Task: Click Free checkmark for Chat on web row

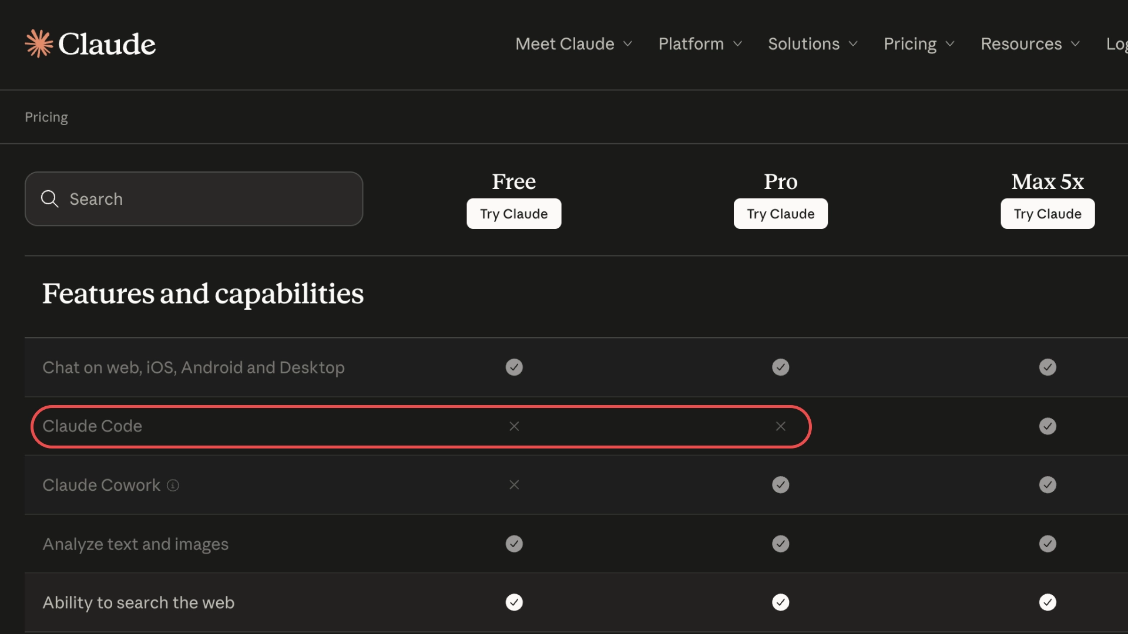Action: 514,367
